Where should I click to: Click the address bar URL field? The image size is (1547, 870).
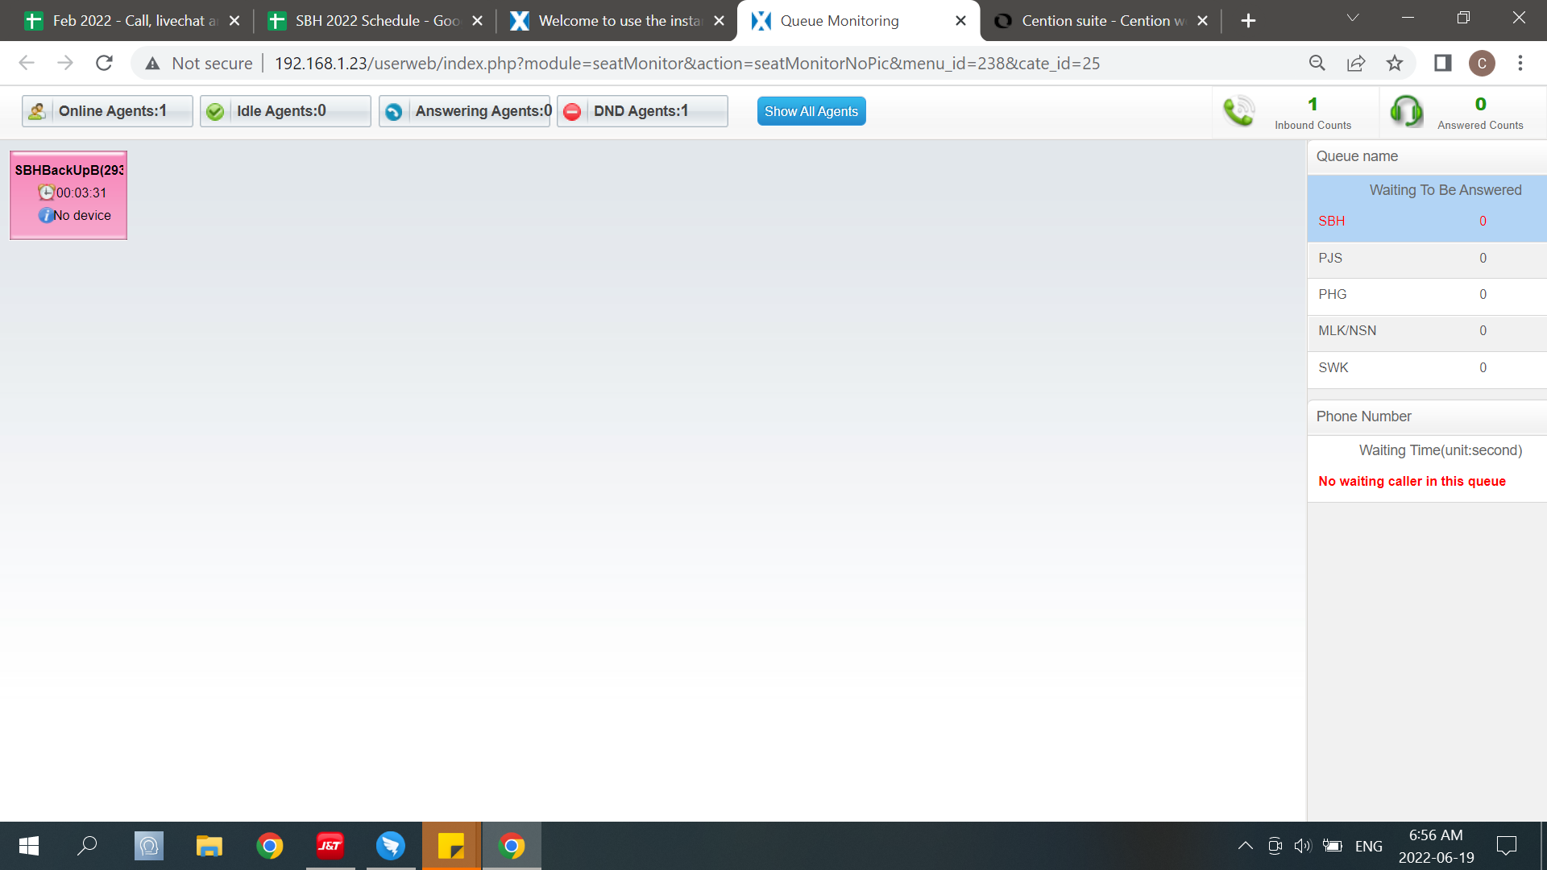coord(687,63)
